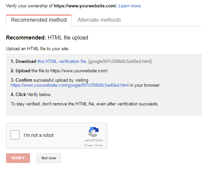
Task: Click the reCAPTCHA logo icon
Action: point(94,132)
